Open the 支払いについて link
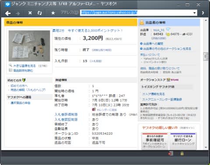The image size is (210, 165). tap(150, 55)
